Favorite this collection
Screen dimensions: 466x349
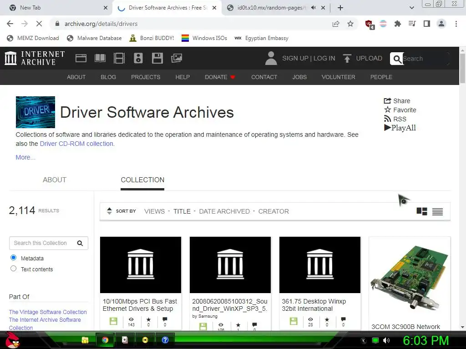400,110
